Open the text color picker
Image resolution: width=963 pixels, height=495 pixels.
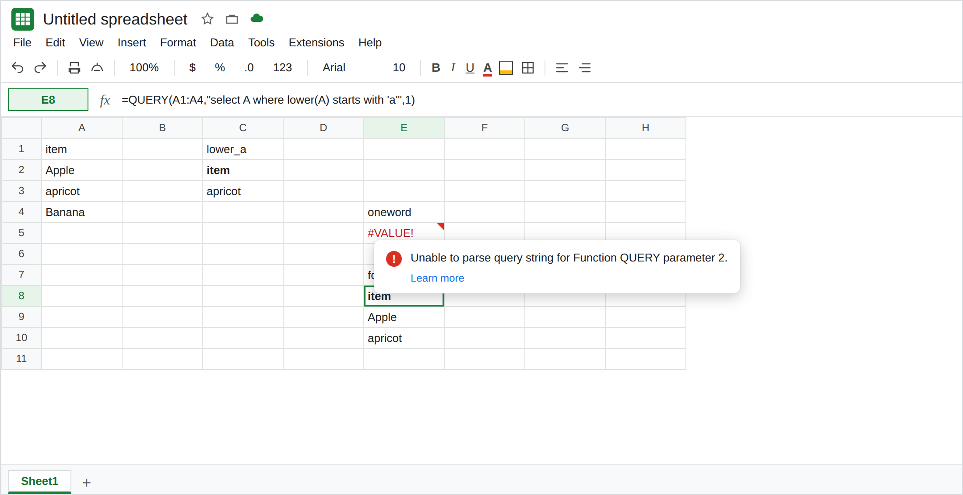click(488, 68)
